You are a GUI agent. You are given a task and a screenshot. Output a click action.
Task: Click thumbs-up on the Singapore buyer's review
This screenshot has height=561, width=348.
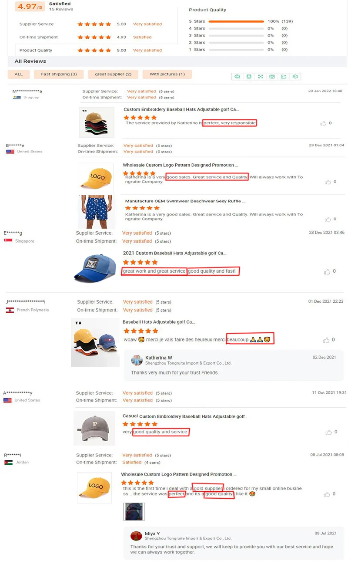[x=327, y=272]
